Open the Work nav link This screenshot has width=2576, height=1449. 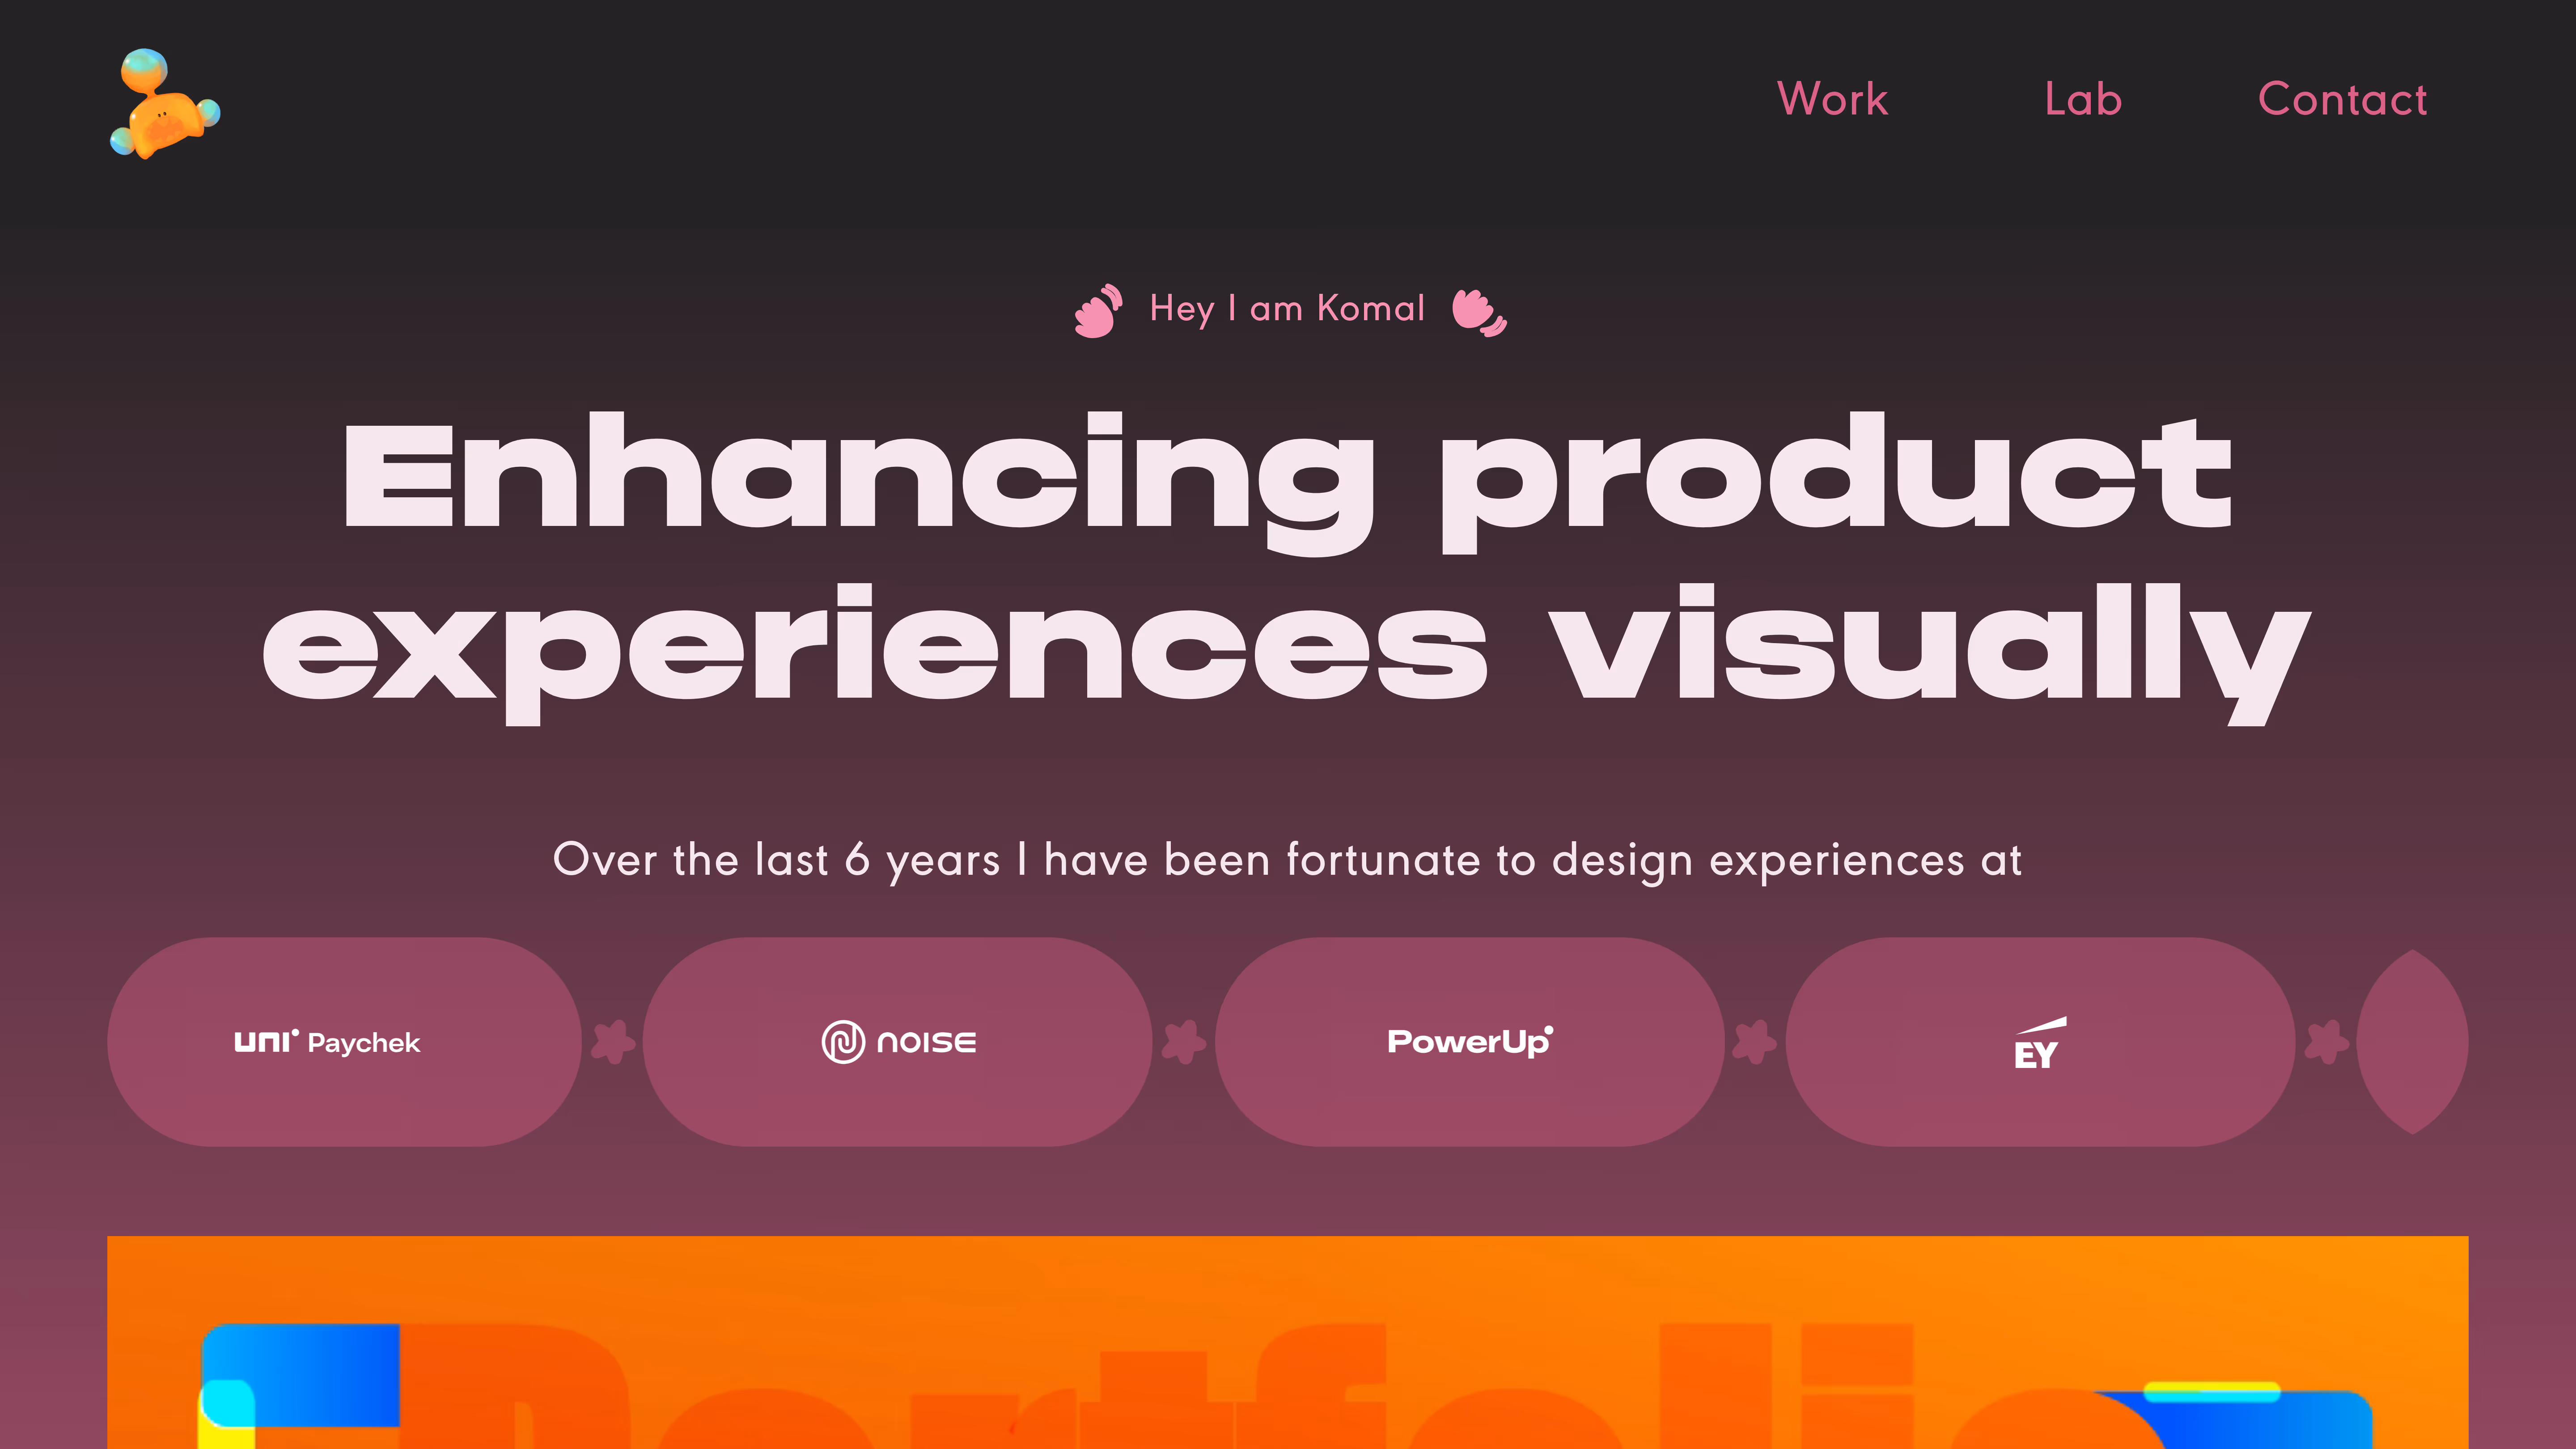tap(1832, 99)
